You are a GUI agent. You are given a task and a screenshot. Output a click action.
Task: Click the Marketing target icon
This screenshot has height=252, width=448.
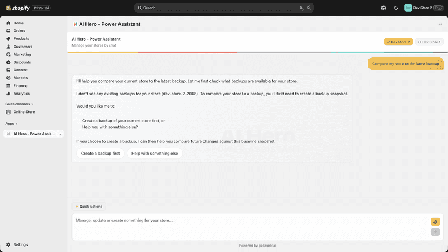click(8, 54)
